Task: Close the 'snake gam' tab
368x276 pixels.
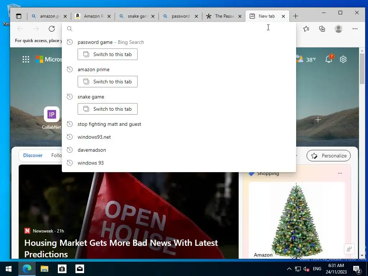Action: pyautogui.click(x=153, y=16)
